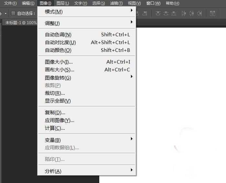
Task: Click the distribute horizontal centers icon
Action: 192,13
